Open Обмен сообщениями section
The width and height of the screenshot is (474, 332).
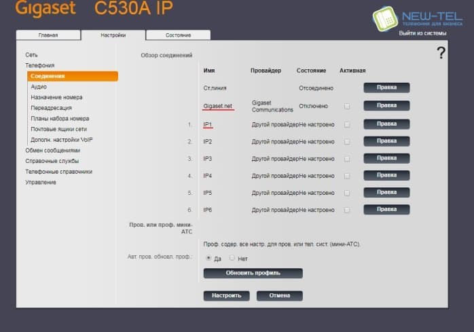tap(53, 150)
